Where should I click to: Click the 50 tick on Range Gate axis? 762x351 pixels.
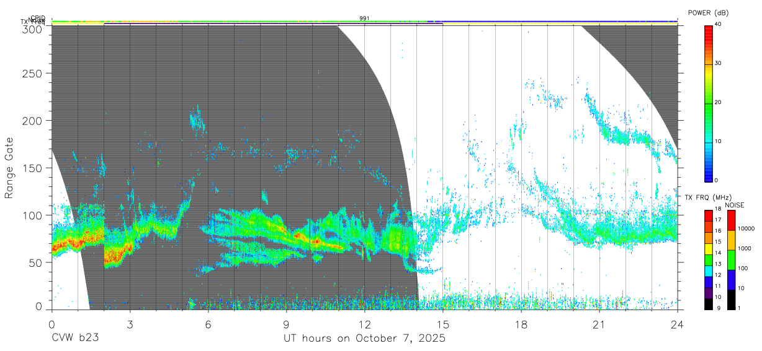pos(35,262)
